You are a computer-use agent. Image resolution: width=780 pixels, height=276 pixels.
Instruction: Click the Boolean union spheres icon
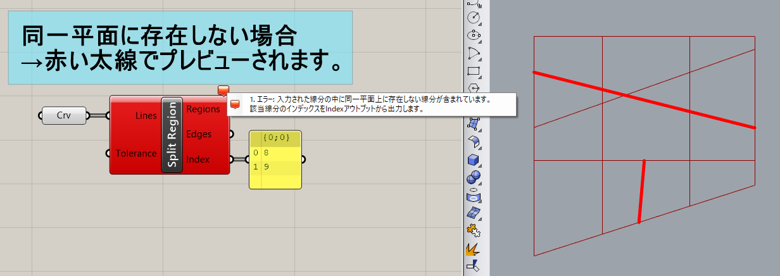[473, 177]
